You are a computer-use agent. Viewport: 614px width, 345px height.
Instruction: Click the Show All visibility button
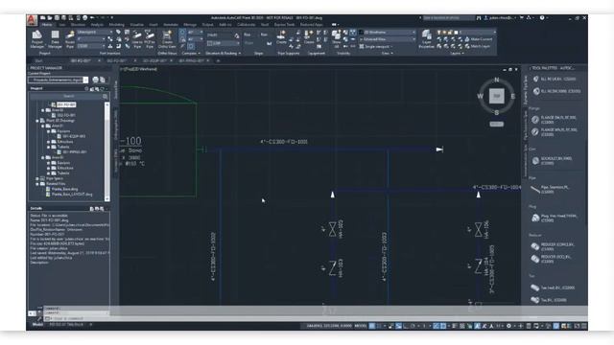tap(336, 39)
